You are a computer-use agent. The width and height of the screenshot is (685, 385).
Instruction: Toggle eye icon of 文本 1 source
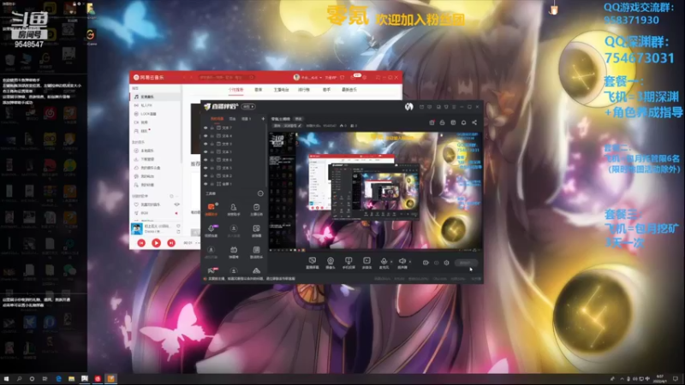tap(205, 152)
